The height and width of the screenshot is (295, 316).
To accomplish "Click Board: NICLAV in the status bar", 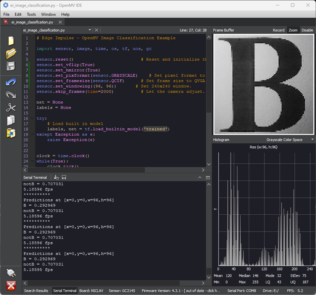I will coord(91,291).
